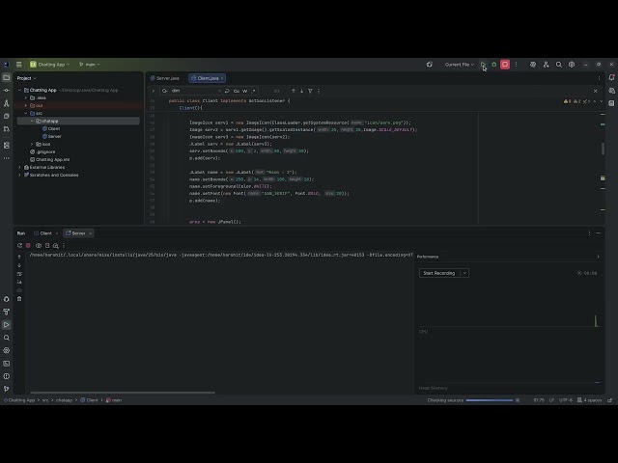
Task: Open the Run tool window icon in the left stripe
Action: [x=7, y=325]
